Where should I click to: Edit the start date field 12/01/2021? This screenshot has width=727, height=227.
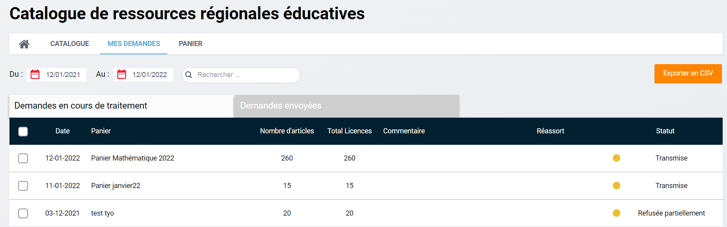(x=63, y=75)
